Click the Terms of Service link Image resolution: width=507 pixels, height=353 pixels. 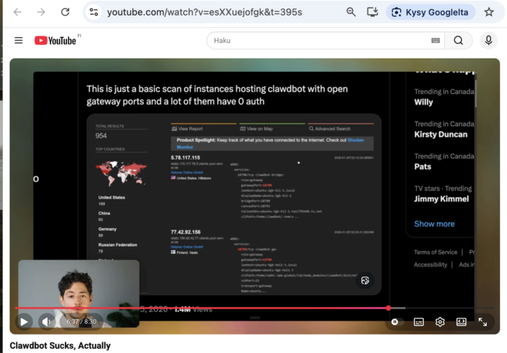(436, 252)
